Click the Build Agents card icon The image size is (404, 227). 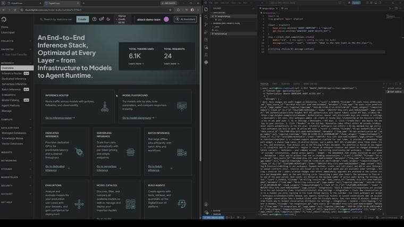tap(182, 204)
